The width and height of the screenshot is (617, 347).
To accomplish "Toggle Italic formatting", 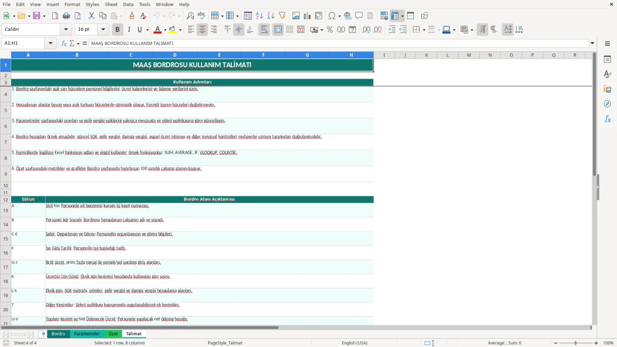I will [129, 30].
